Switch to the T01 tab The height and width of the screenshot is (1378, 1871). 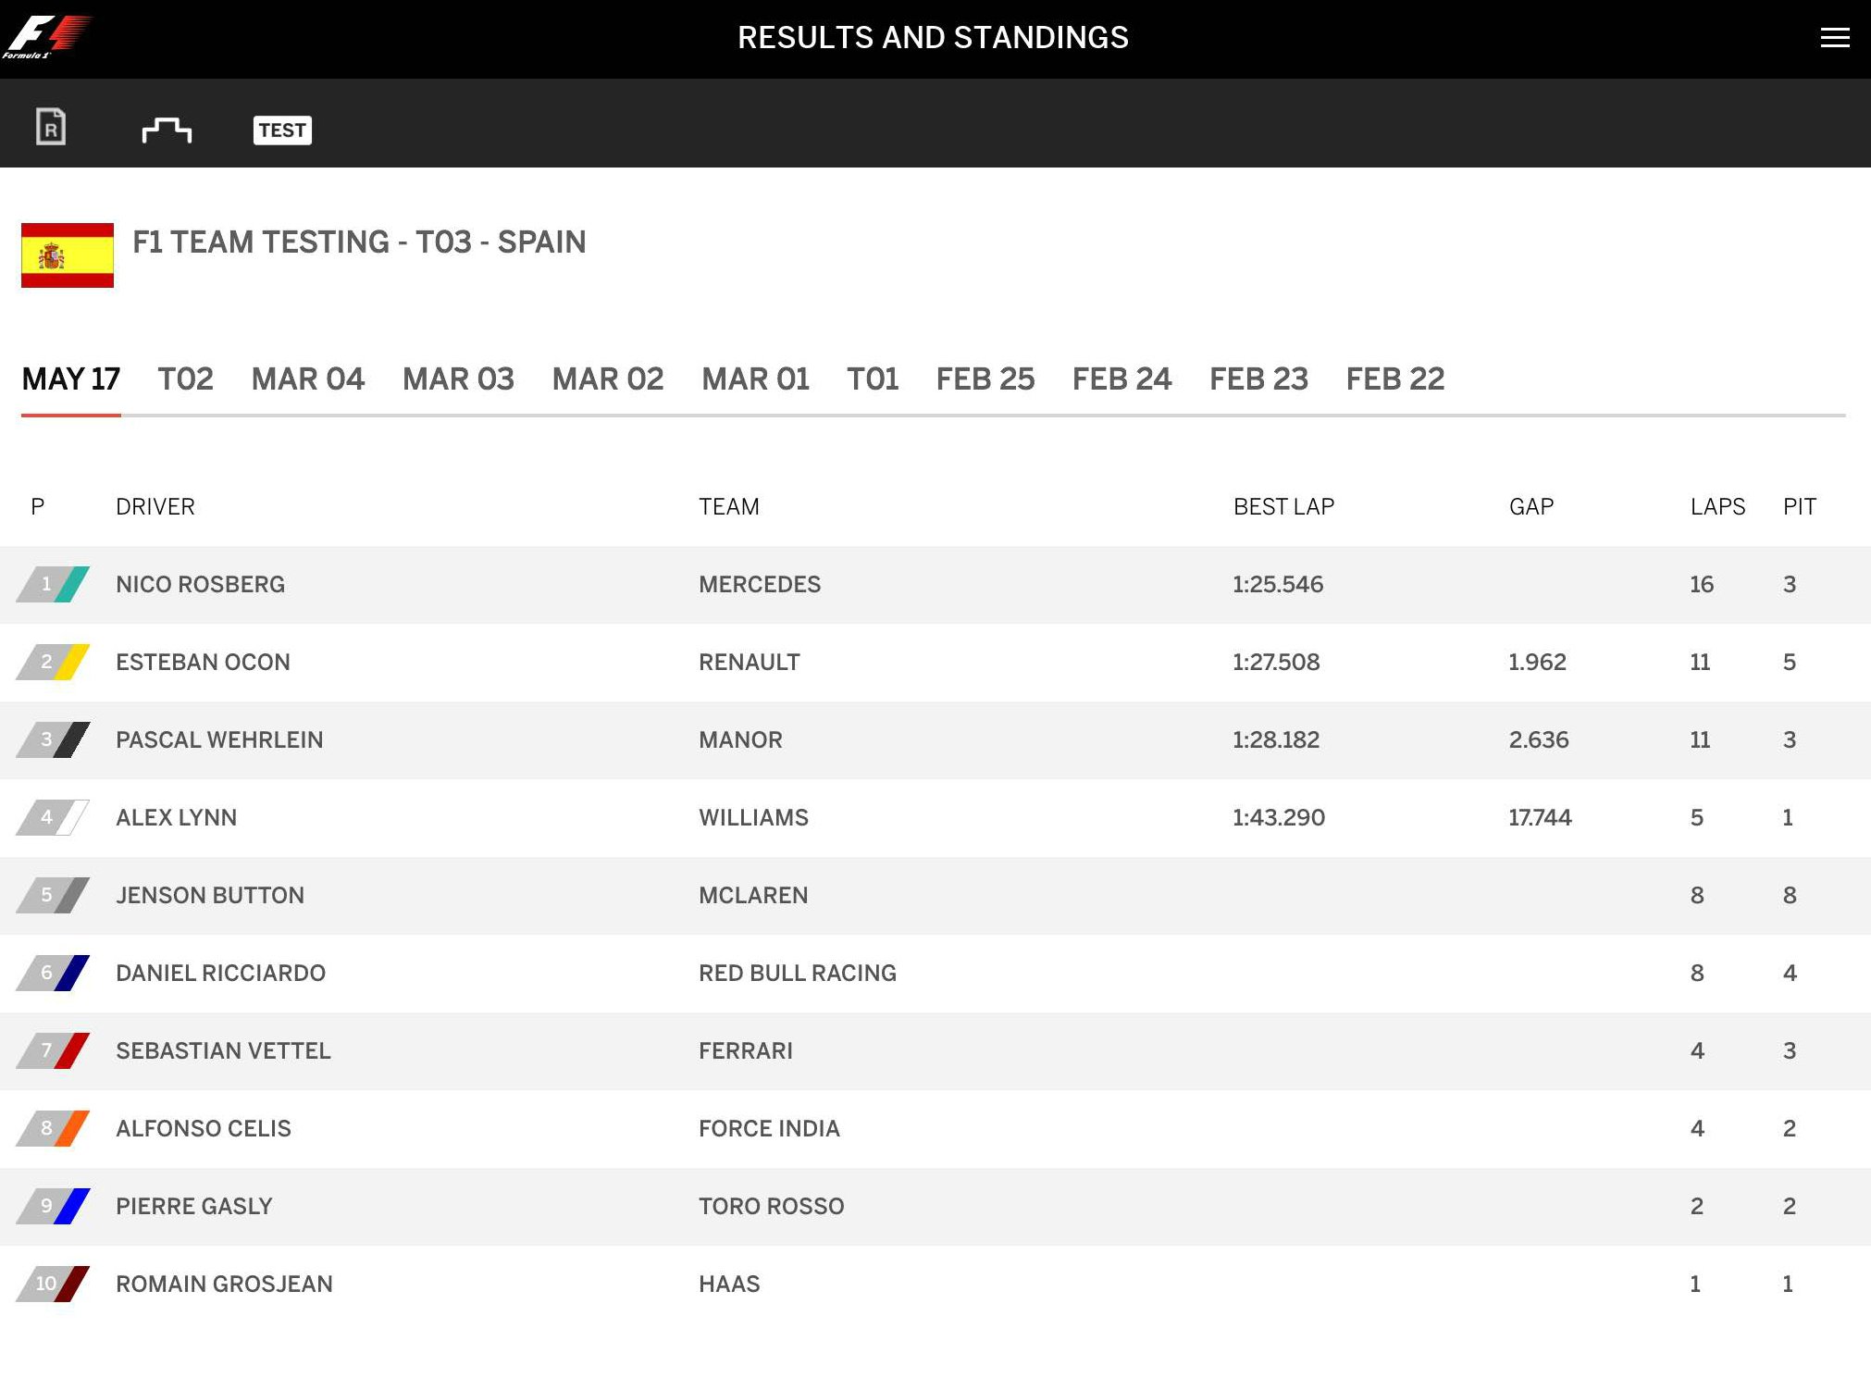[873, 379]
